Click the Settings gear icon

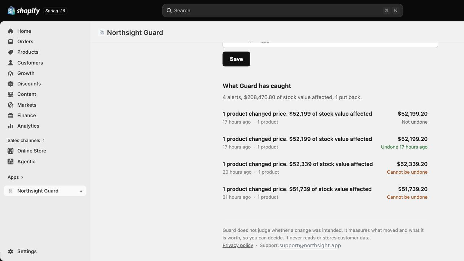[11, 251]
